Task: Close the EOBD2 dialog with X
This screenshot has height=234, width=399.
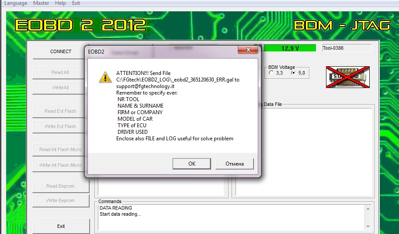Action: 248,50
